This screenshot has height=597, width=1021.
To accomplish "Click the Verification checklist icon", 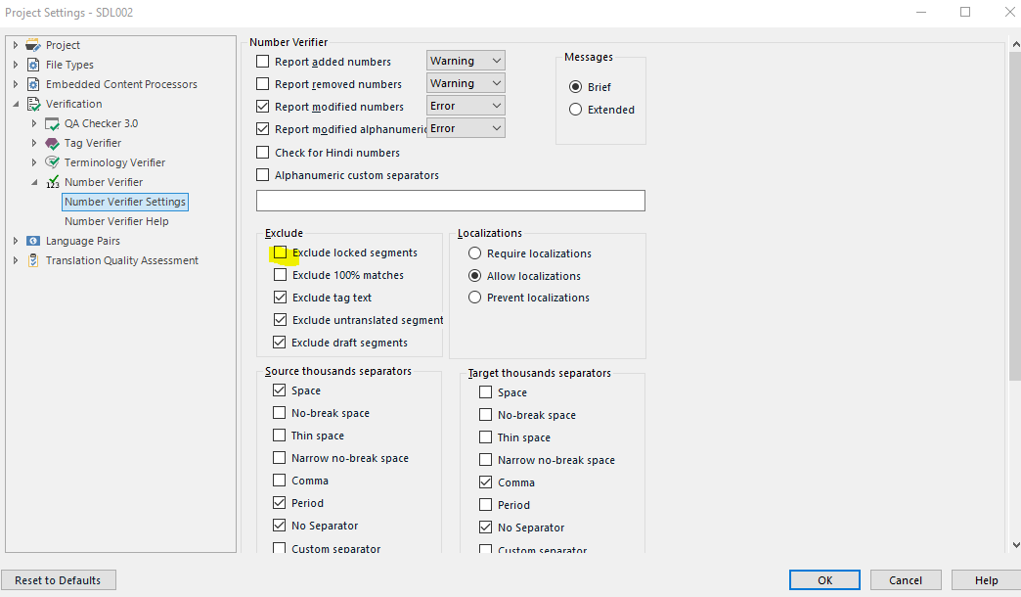I will [33, 104].
